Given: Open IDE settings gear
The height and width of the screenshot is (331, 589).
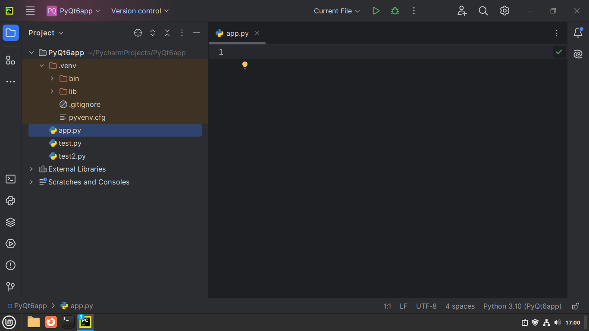Looking at the screenshot, I should (505, 11).
